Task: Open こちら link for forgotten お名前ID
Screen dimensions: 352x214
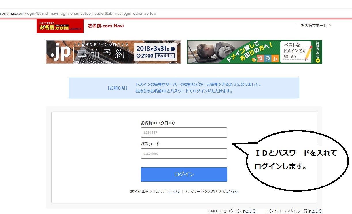Action: tap(174, 191)
